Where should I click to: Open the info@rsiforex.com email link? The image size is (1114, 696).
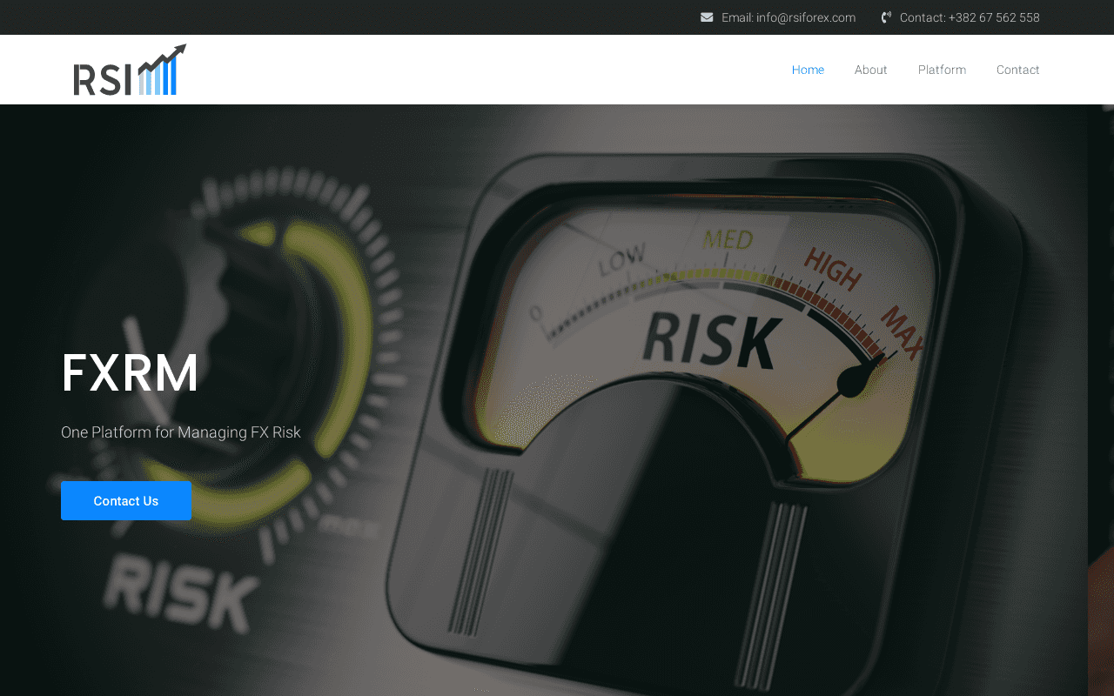805,17
